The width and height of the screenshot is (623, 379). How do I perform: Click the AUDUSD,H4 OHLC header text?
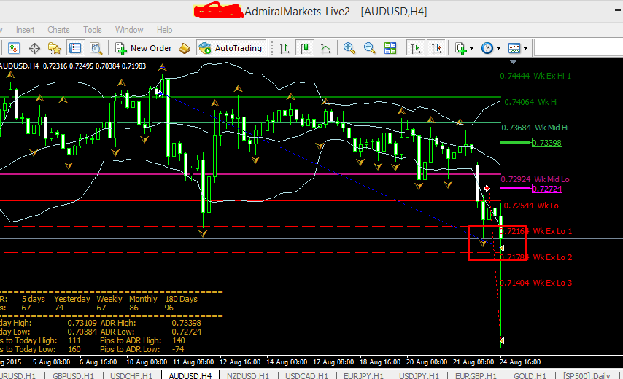pyautogui.click(x=73, y=66)
